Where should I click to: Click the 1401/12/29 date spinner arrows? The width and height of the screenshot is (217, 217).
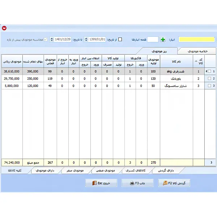coord(52,39)
